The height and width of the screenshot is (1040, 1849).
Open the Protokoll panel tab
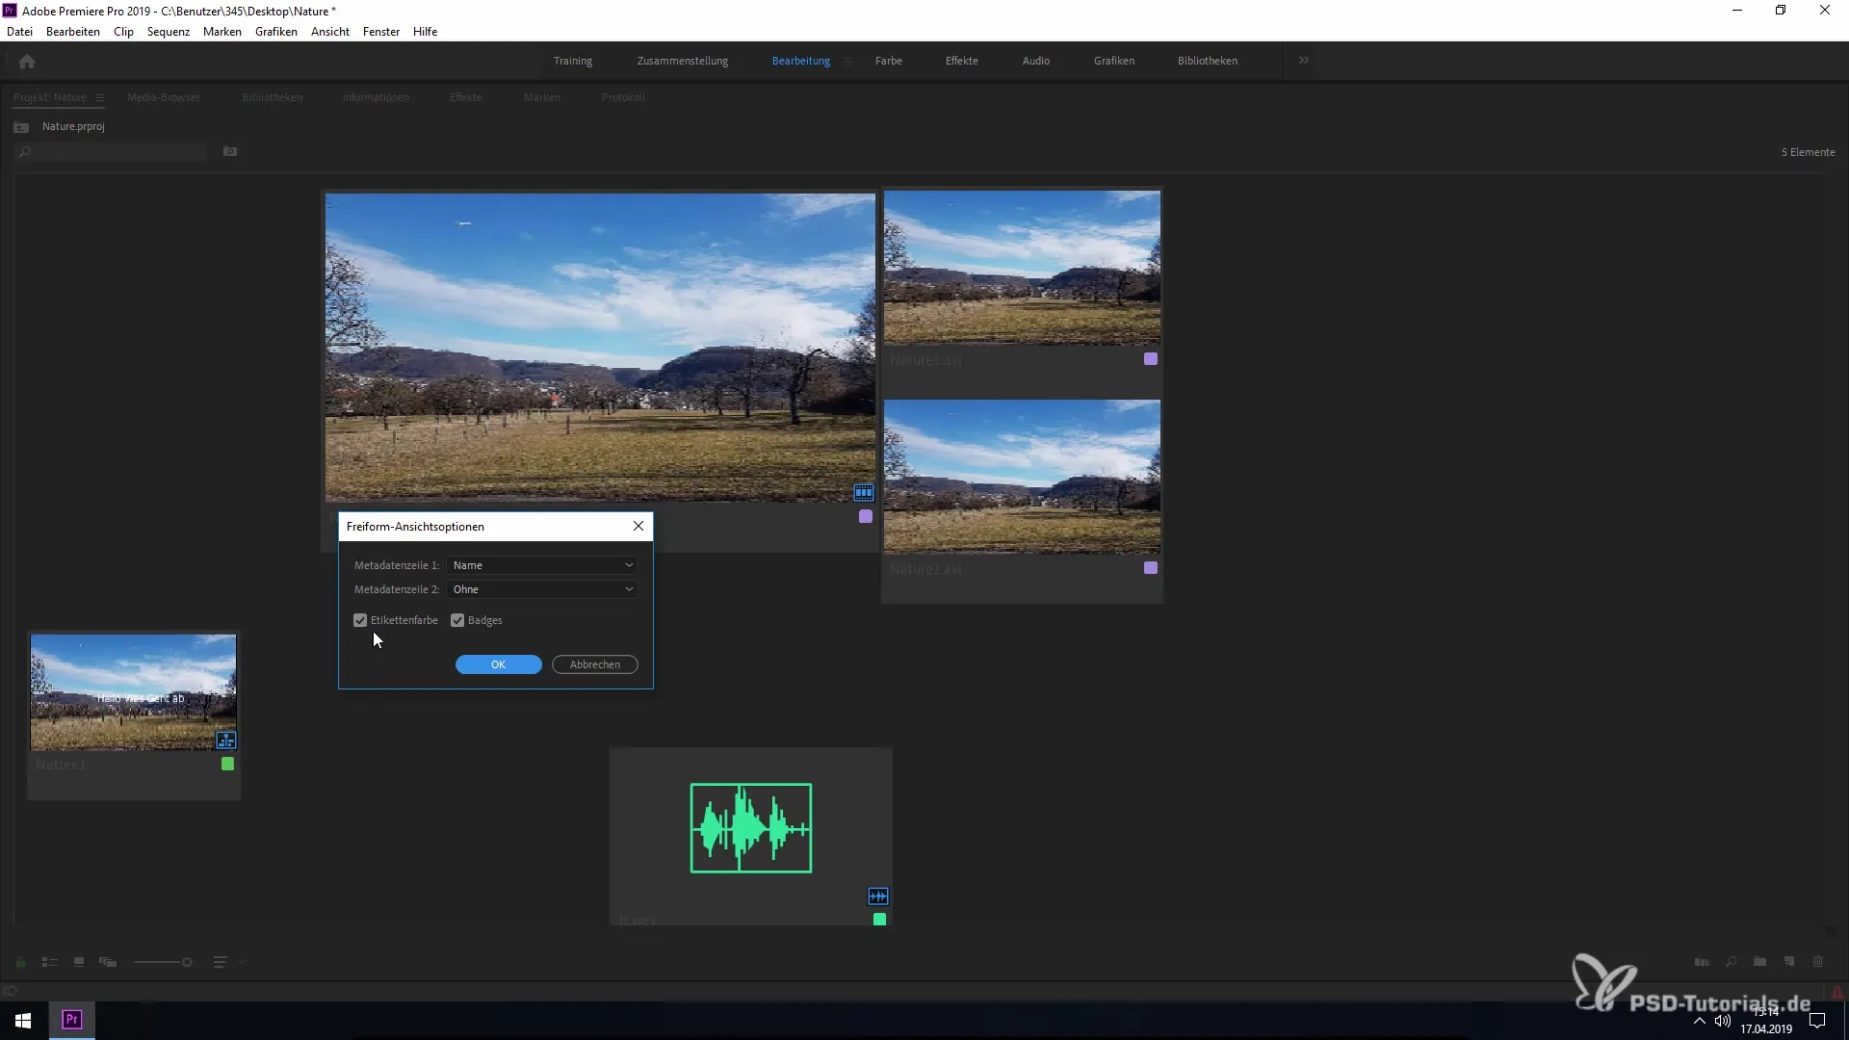click(623, 97)
